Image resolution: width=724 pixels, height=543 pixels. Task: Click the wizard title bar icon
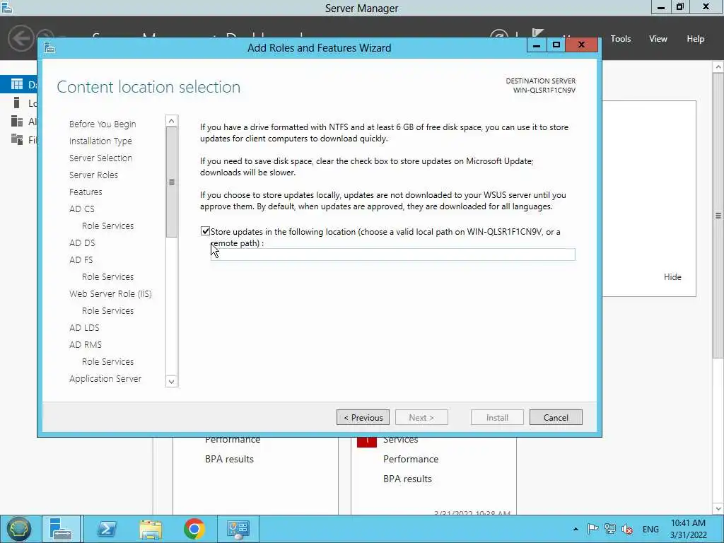(x=49, y=47)
